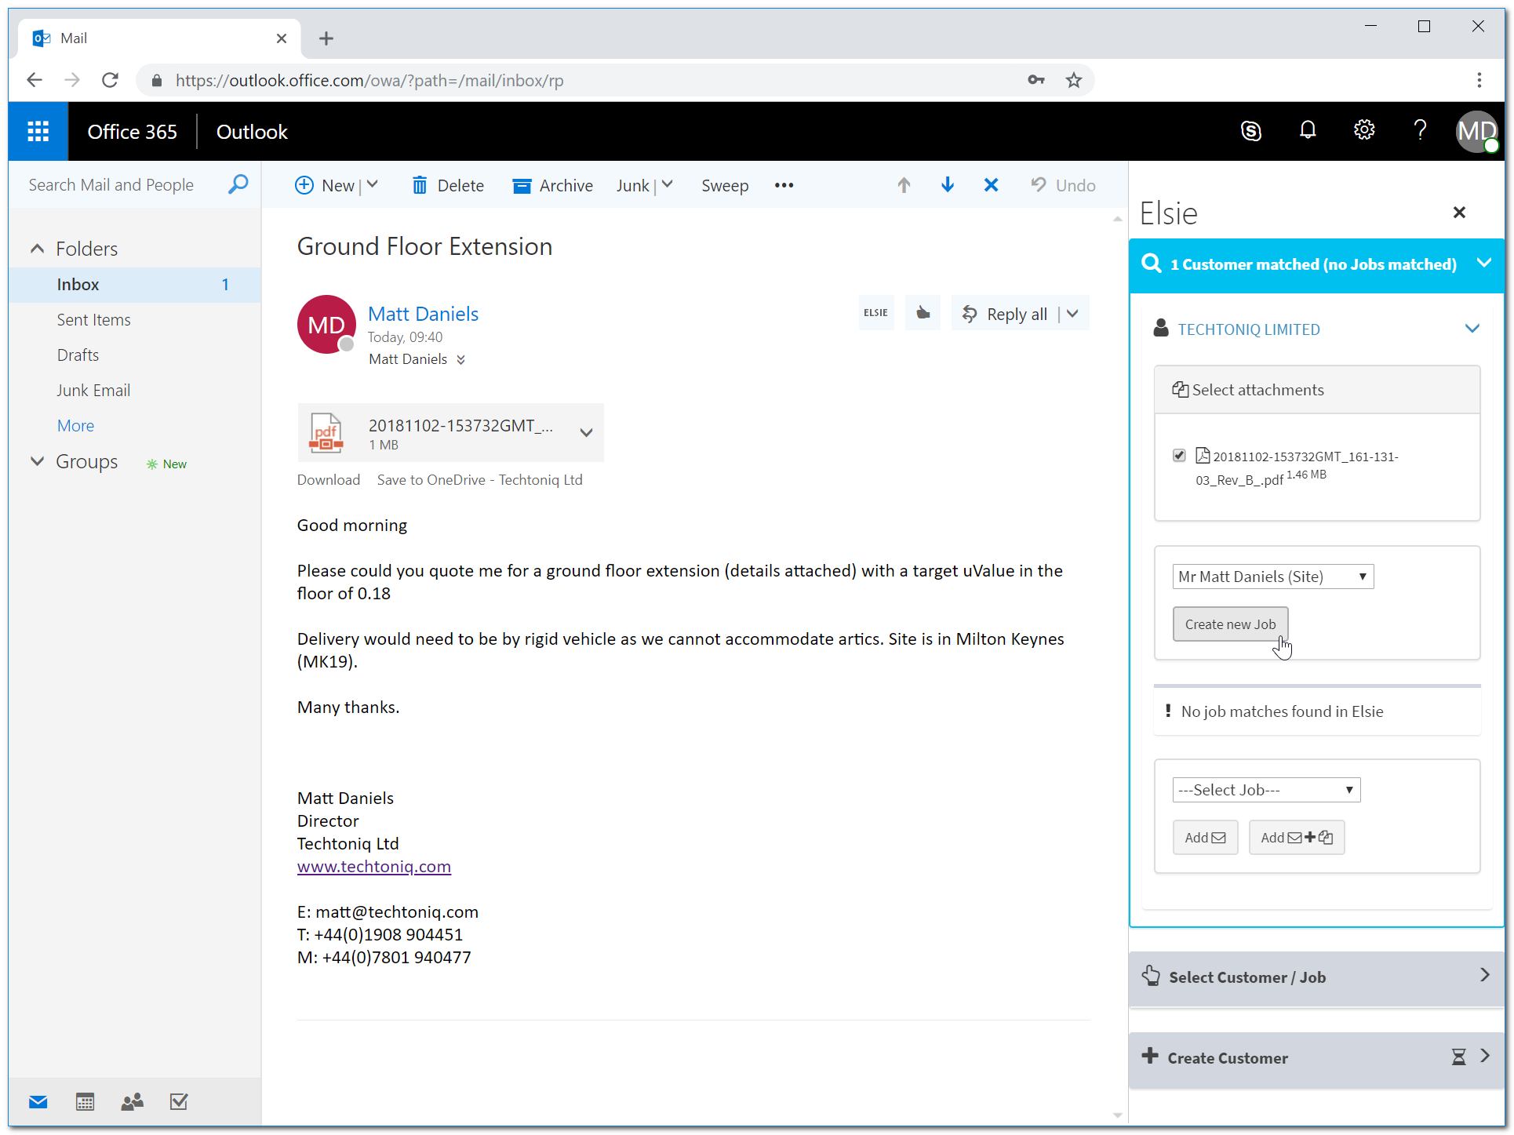Image resolution: width=1514 pixels, height=1135 pixels.
Task: Click the Sweep toolbar option
Action: (724, 186)
